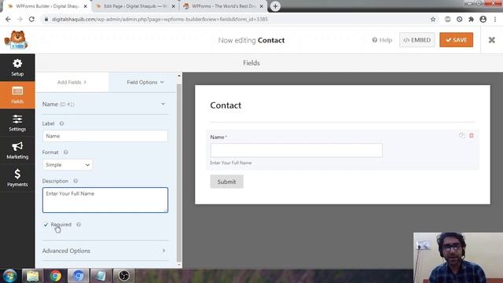Select the Fields sidebar icon

pos(17,91)
